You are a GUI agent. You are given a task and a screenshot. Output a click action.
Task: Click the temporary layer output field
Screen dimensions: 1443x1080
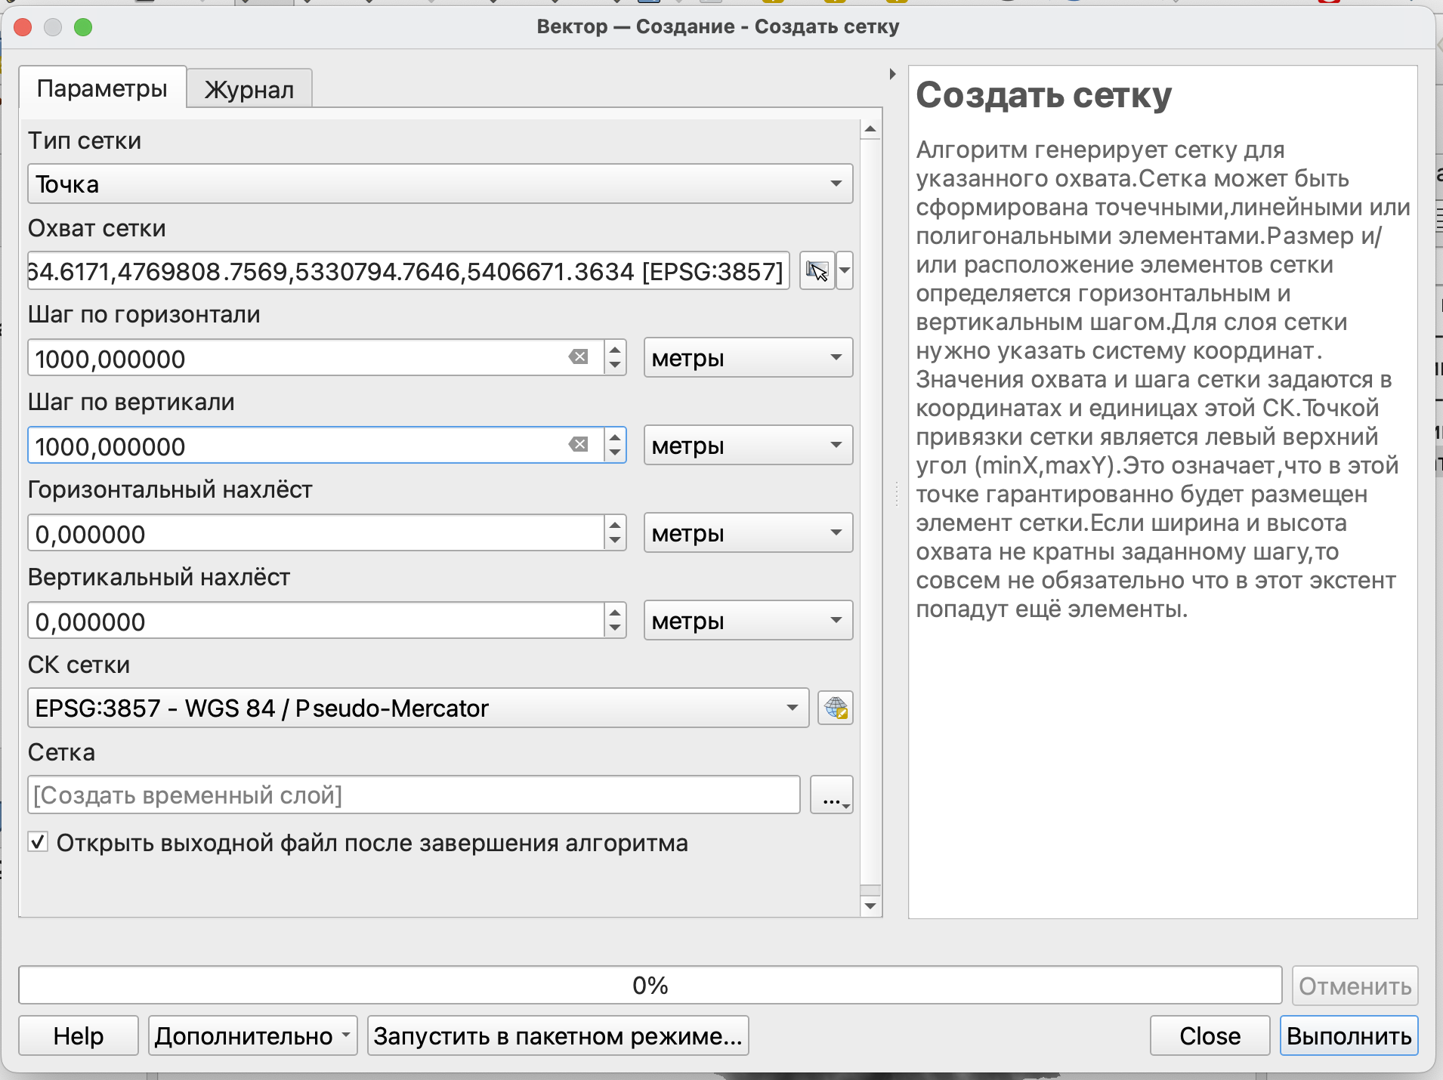pos(413,795)
